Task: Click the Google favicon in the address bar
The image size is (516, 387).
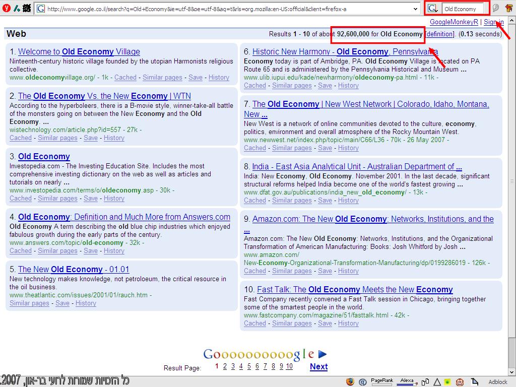Action: pos(40,9)
